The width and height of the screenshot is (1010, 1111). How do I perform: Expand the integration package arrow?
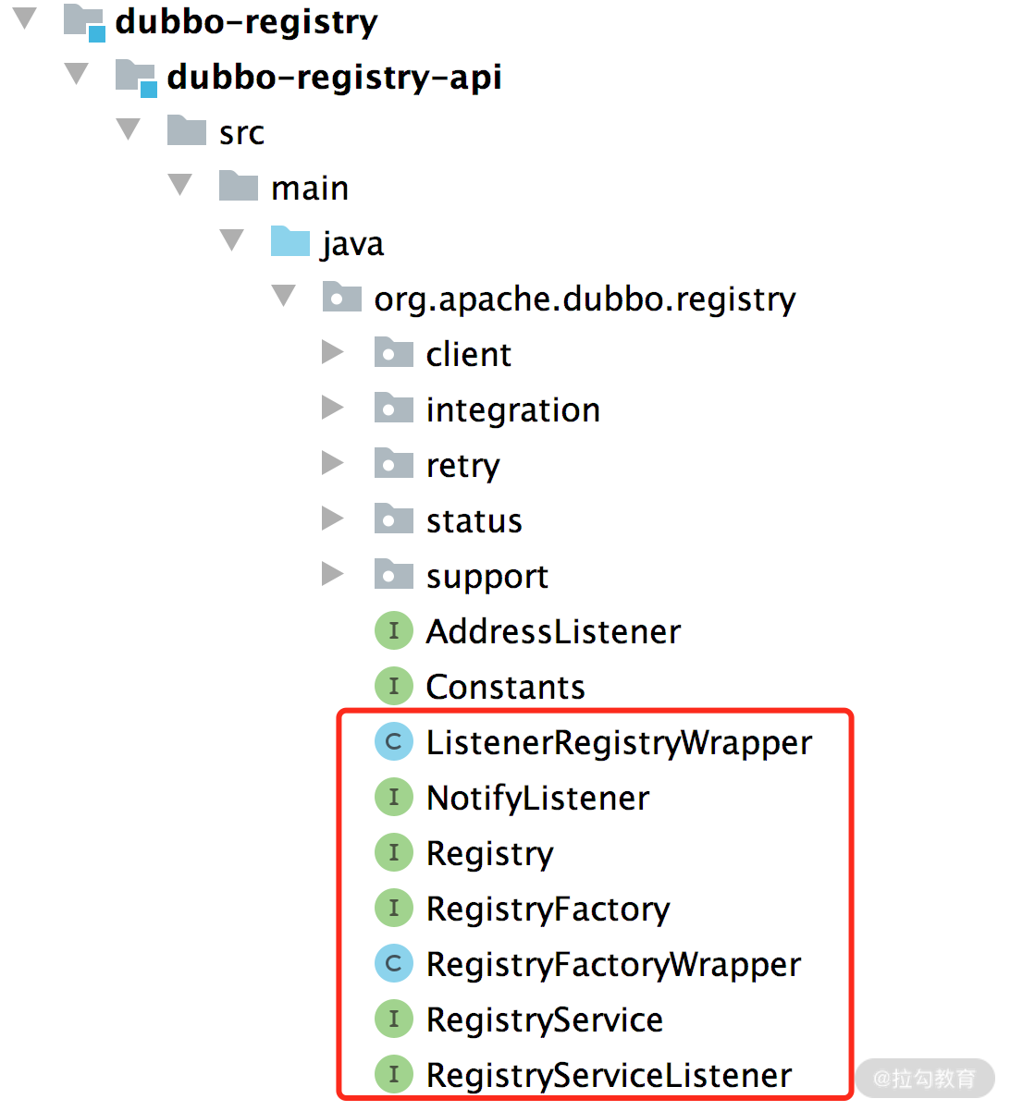(332, 409)
